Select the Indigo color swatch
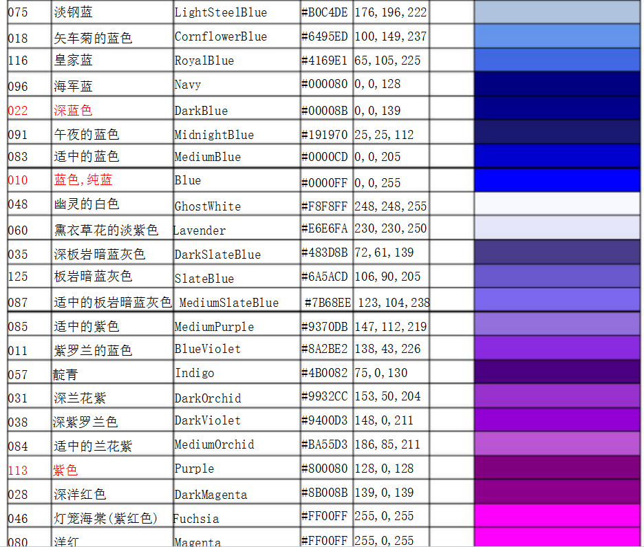 click(557, 372)
